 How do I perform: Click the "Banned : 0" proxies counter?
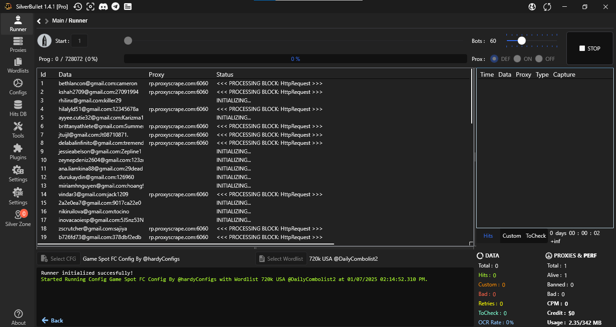point(560,285)
